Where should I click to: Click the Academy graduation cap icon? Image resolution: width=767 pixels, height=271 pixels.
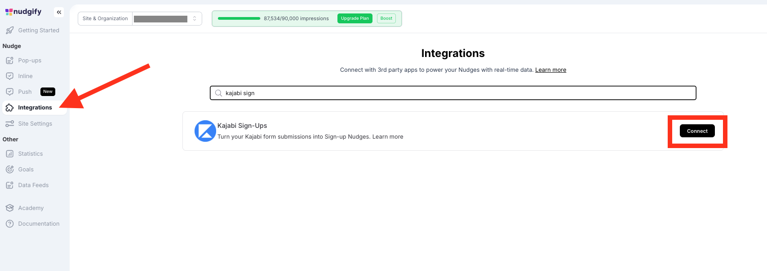[9, 208]
